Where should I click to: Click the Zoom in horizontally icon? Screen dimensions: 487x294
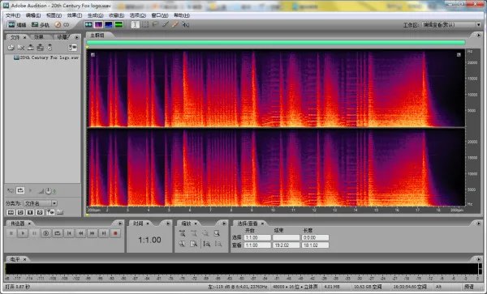(x=183, y=233)
